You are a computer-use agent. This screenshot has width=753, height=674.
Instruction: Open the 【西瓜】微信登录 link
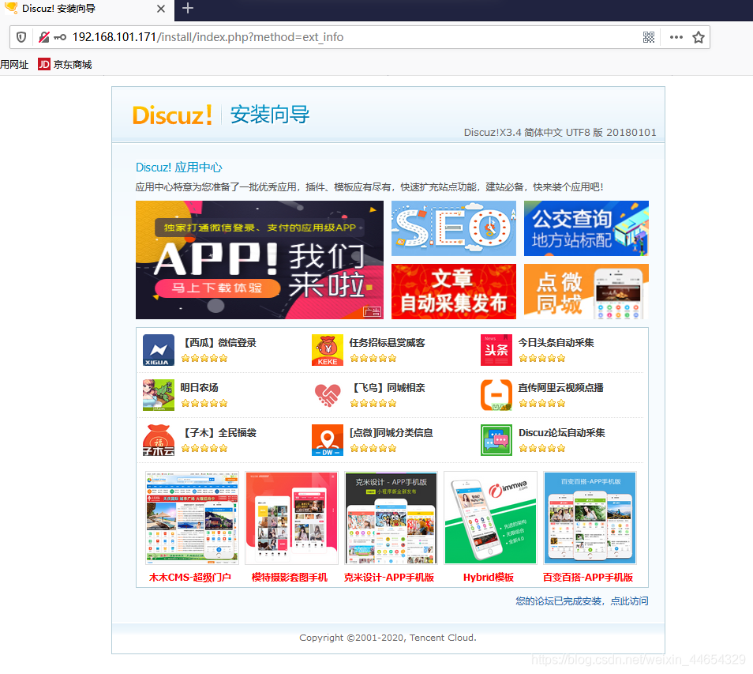[x=219, y=343]
